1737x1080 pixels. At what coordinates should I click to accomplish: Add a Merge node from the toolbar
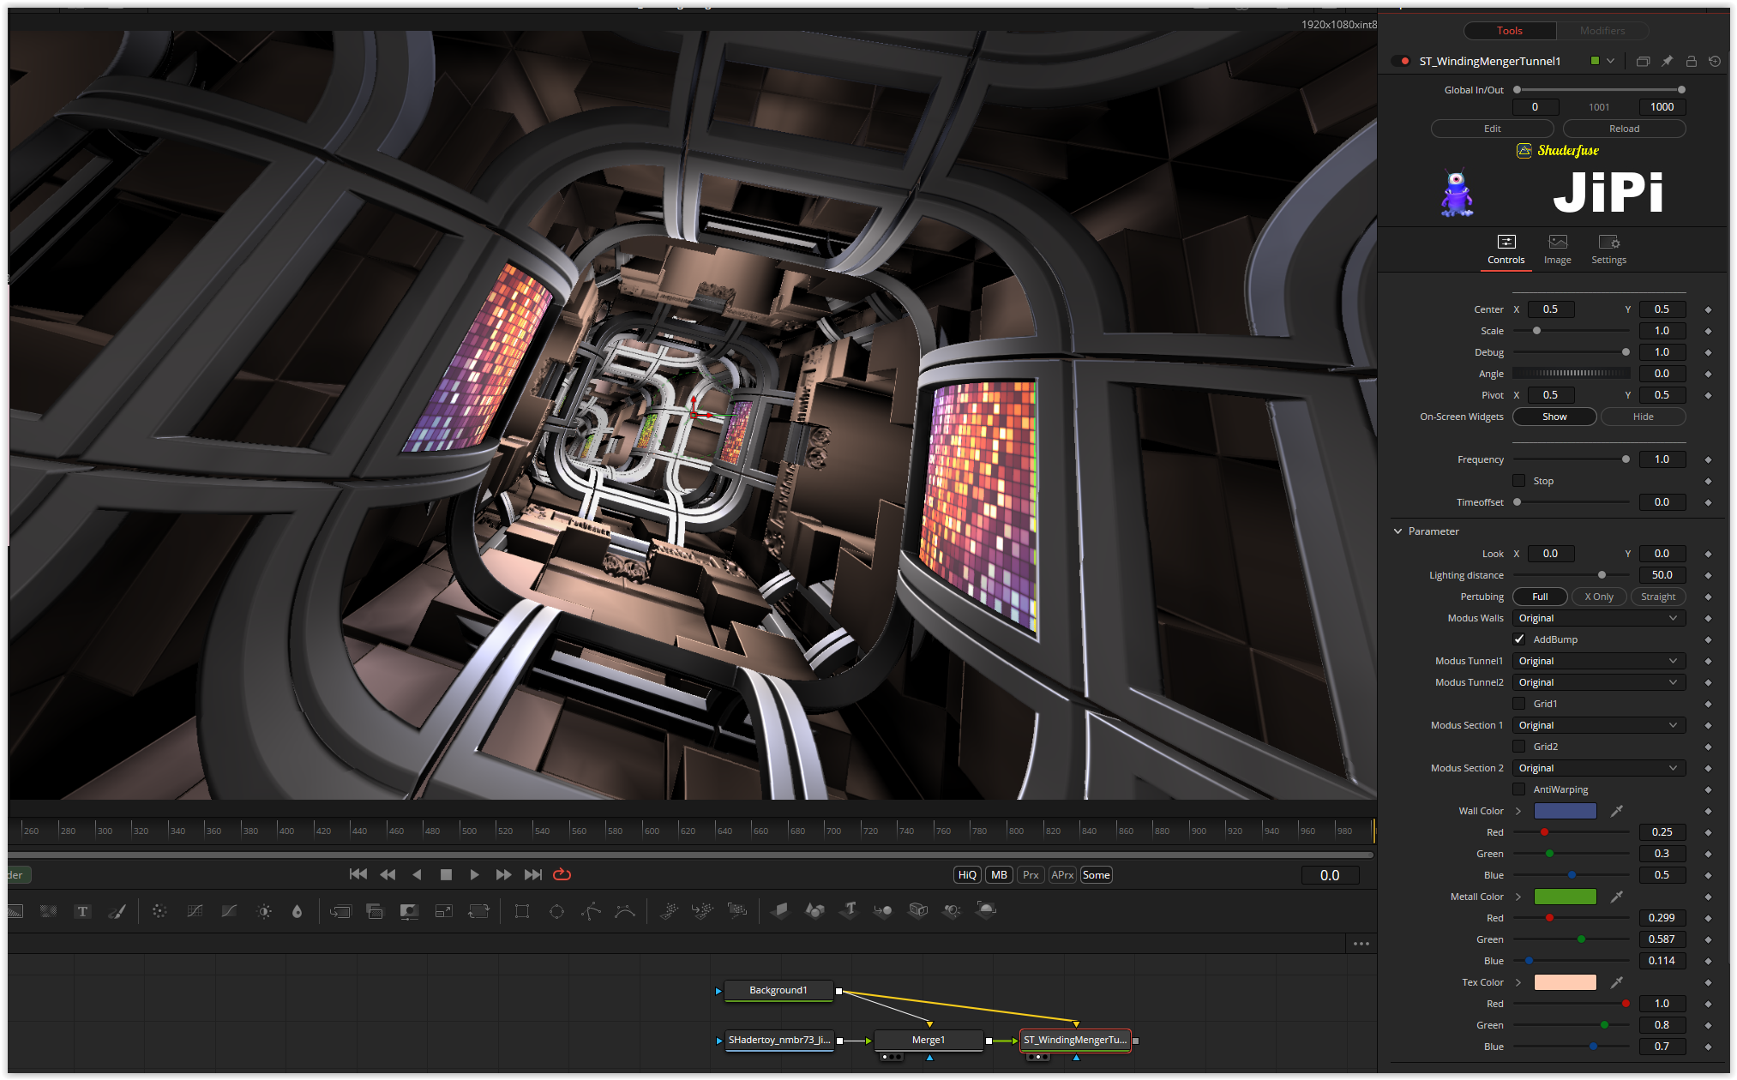pos(340,911)
